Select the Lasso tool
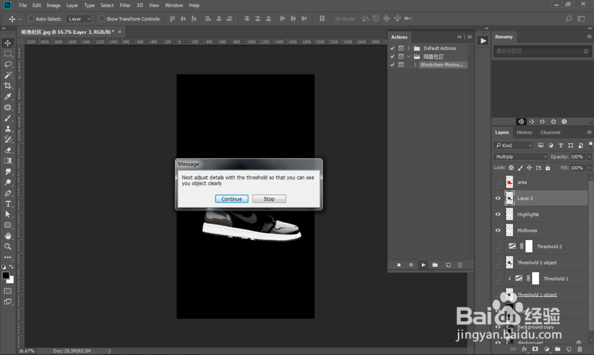This screenshot has width=594, height=355. 8,64
